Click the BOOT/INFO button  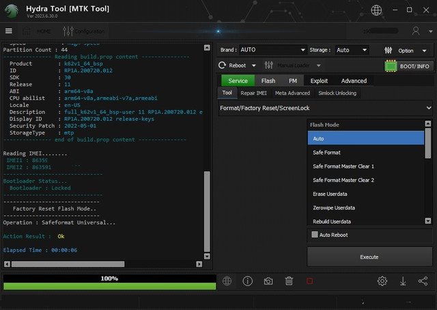pos(409,66)
